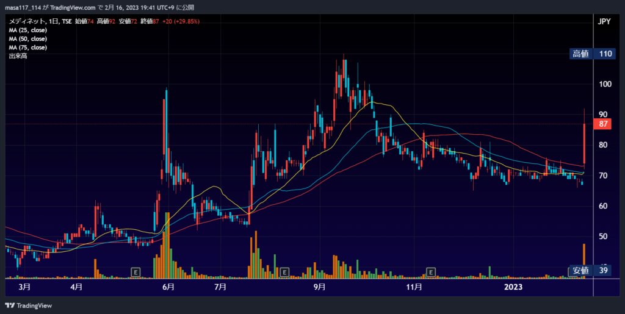Screen dimensions: 625x314
Task: Click the TradingView.com text in the header
Action: (x=73, y=7)
